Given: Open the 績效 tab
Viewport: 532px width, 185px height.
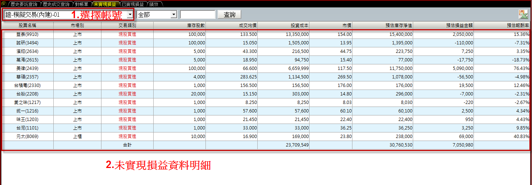Looking at the screenshot, I should [x=154, y=4].
